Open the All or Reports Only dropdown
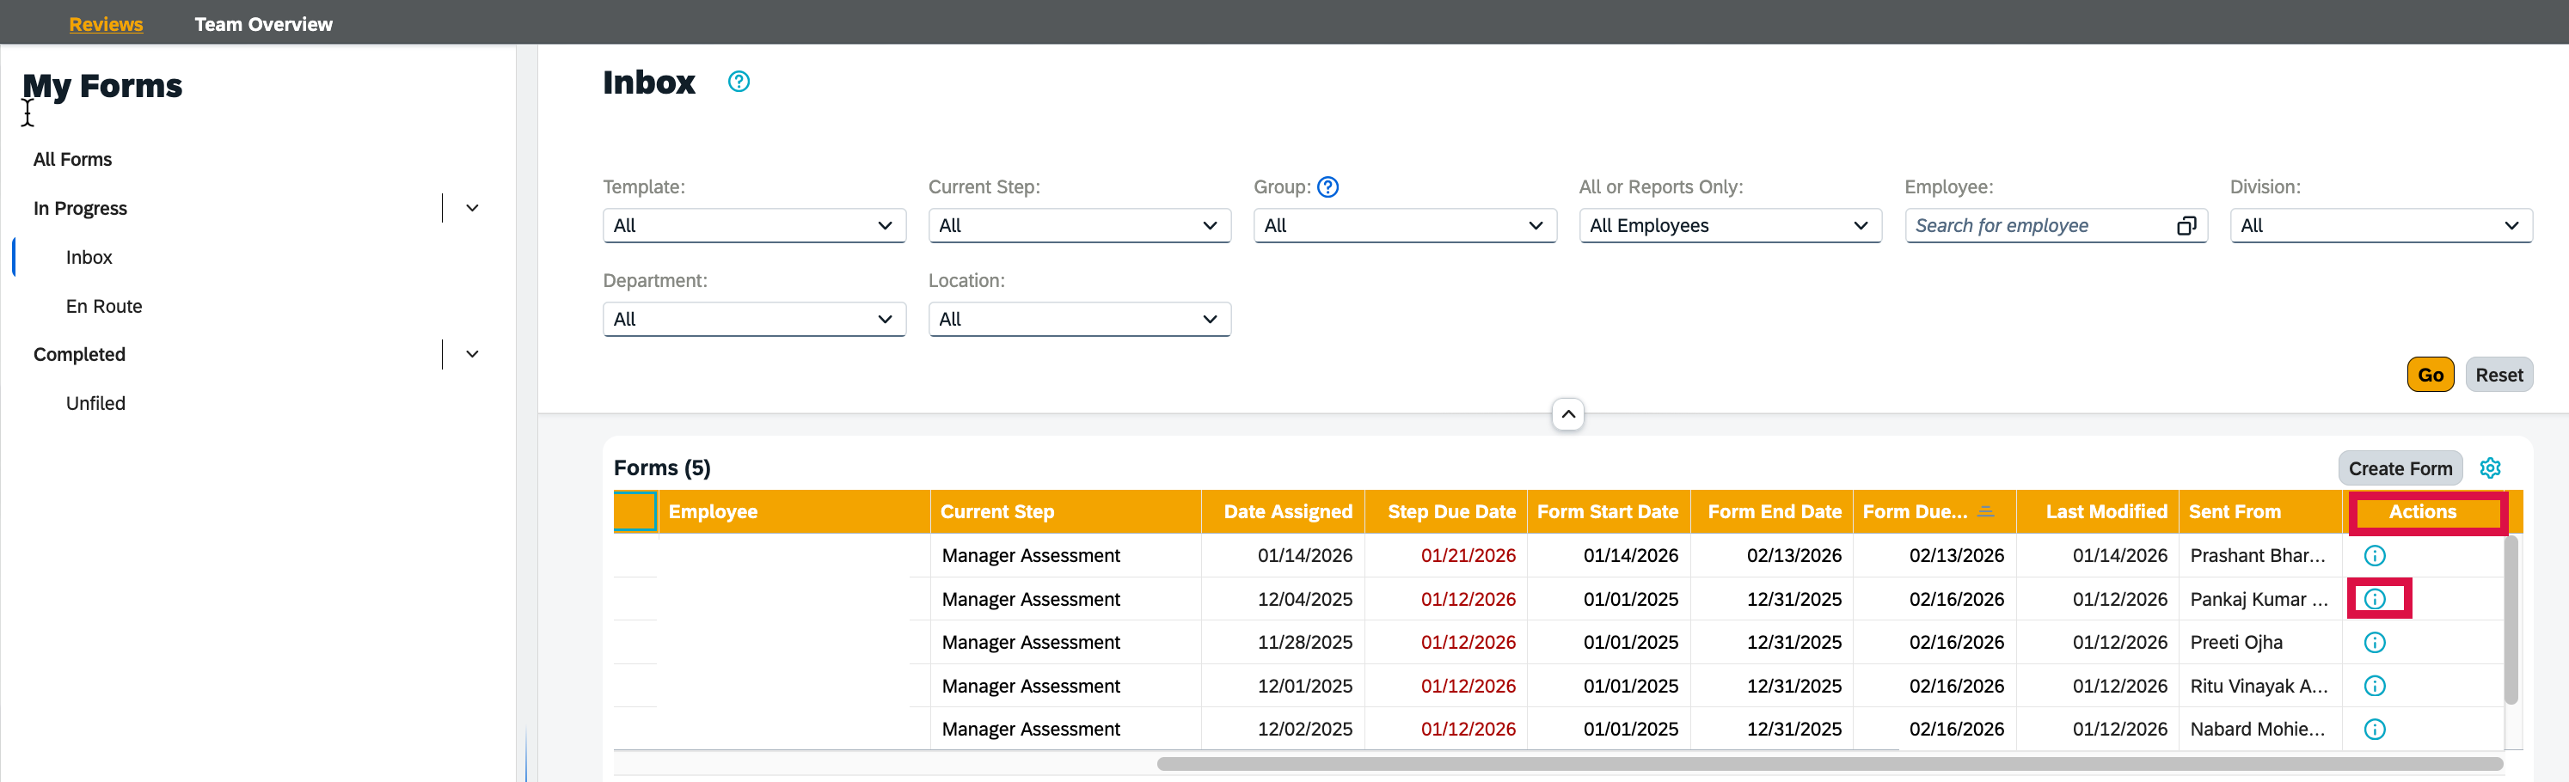Image resolution: width=2569 pixels, height=782 pixels. coord(1730,225)
